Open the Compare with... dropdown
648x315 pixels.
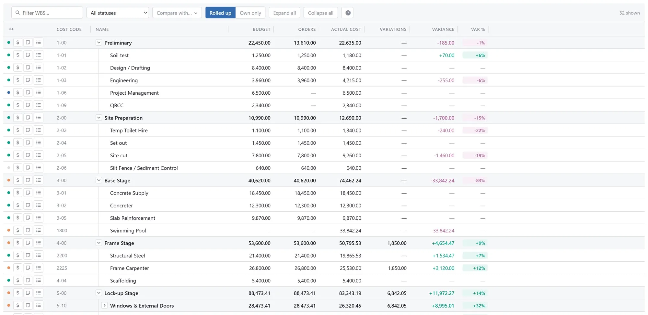tap(177, 13)
